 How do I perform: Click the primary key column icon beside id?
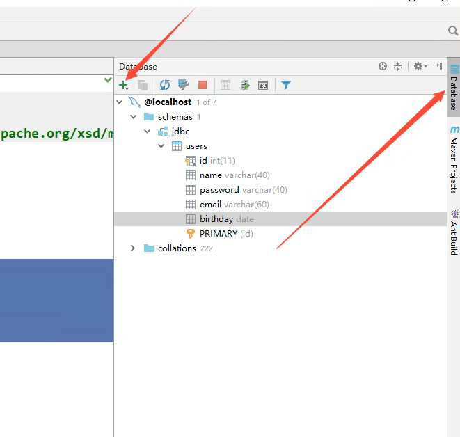click(x=191, y=161)
